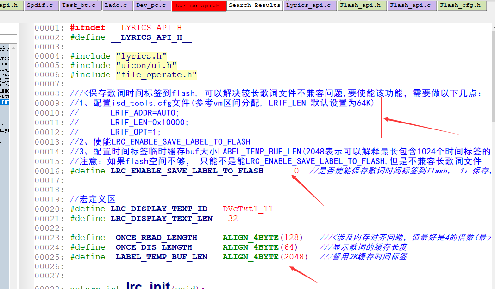Open the Flash_cfg.h tab
This screenshot has height=289, width=495.
[x=462, y=6]
